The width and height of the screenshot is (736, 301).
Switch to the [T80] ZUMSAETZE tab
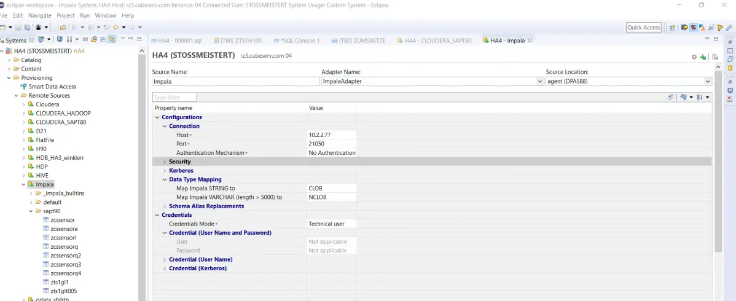[358, 41]
